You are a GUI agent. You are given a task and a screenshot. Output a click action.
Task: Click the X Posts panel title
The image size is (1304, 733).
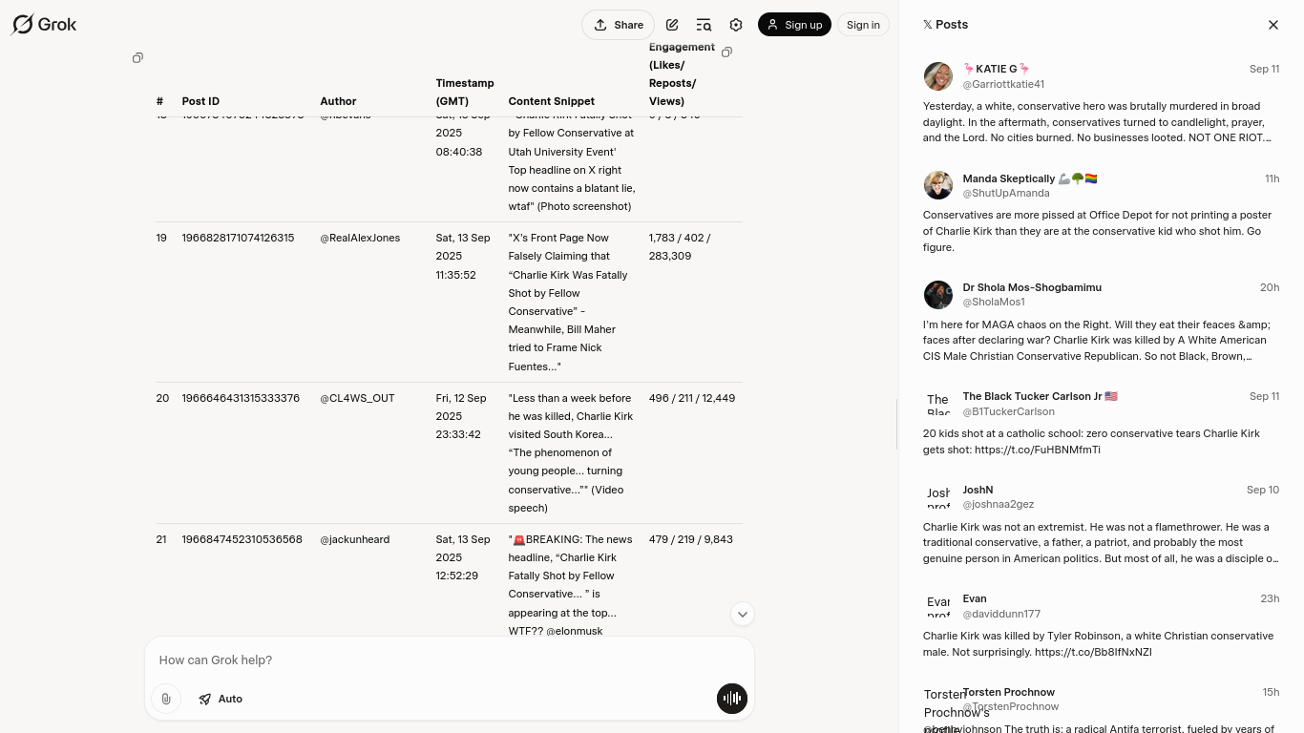coord(945,25)
